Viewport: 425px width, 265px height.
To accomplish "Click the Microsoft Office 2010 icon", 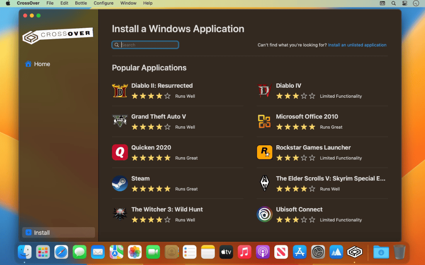I will coord(264,121).
